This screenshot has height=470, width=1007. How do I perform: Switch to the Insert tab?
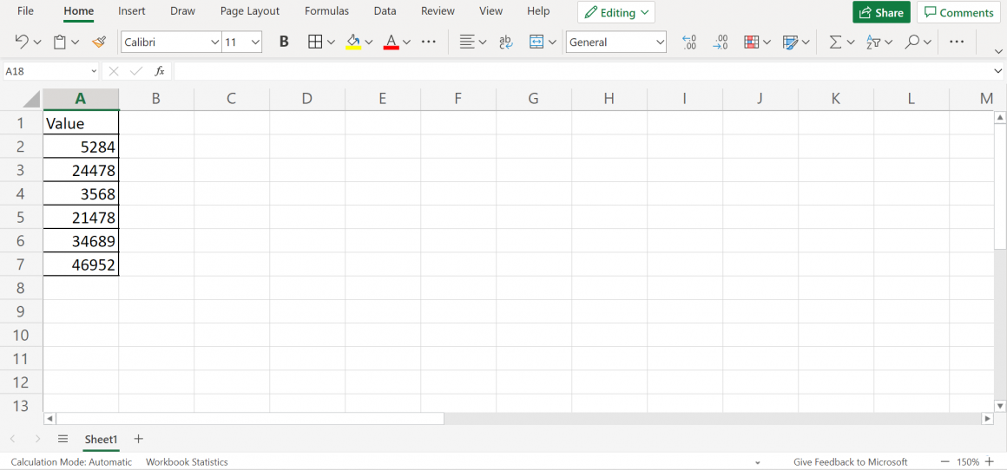(x=132, y=11)
